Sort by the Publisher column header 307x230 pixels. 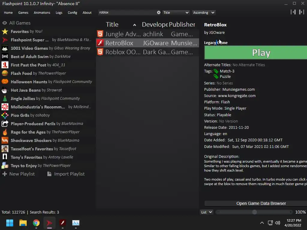click(x=182, y=25)
